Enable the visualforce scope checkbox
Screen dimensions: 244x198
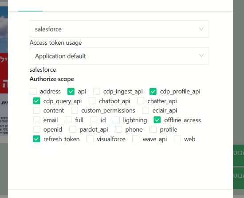90,139
